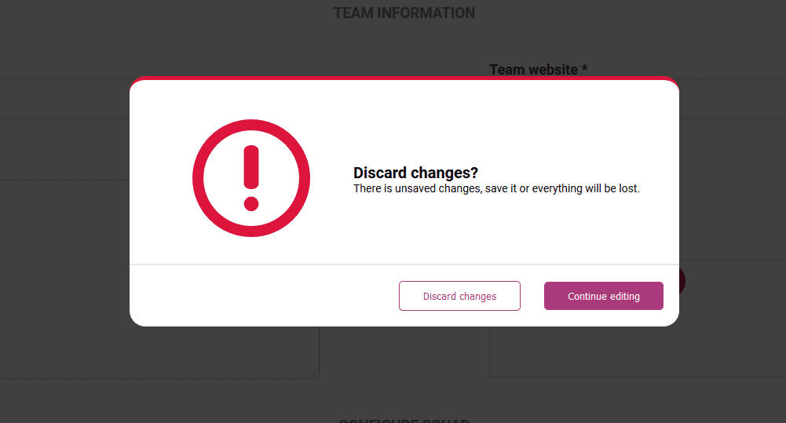Click the dark round button peeking behind dialog
The image size is (786, 423).
(x=682, y=281)
